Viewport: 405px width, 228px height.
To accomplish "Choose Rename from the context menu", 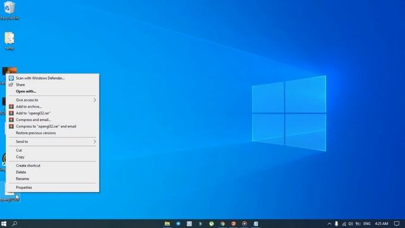I will point(53,179).
